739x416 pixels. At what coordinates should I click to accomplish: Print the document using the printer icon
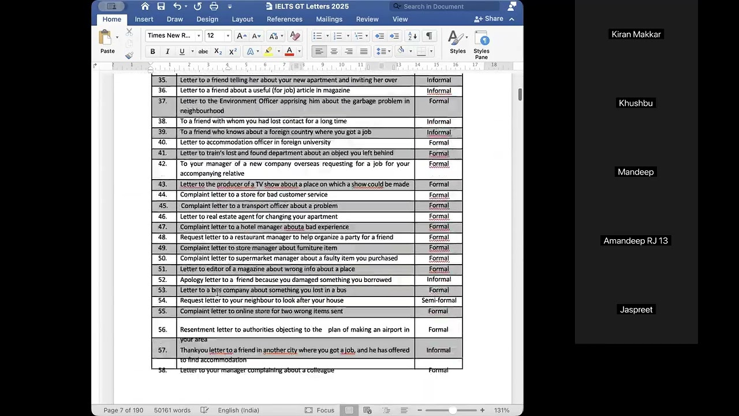214,6
